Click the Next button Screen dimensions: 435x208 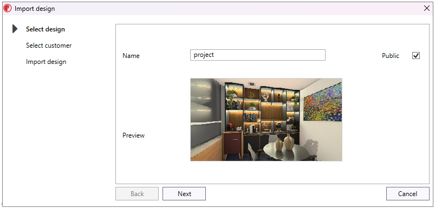point(184,193)
